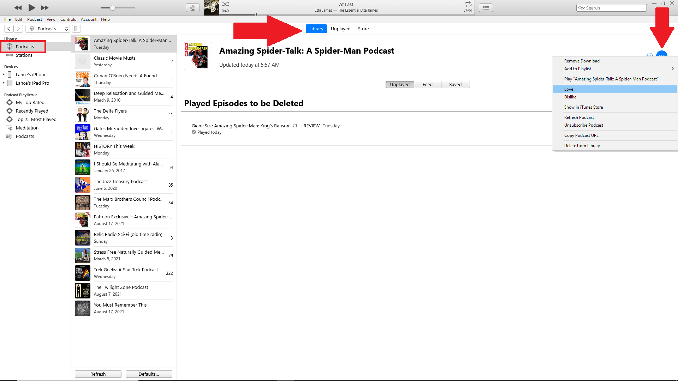Open the AirPlay output icon

point(192,8)
